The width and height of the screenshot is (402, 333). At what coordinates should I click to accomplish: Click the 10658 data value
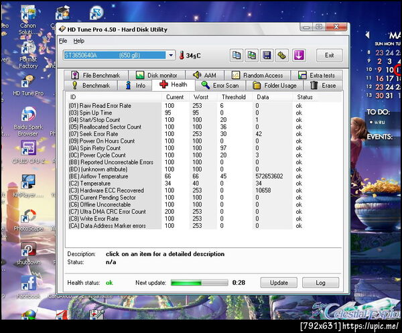263,190
